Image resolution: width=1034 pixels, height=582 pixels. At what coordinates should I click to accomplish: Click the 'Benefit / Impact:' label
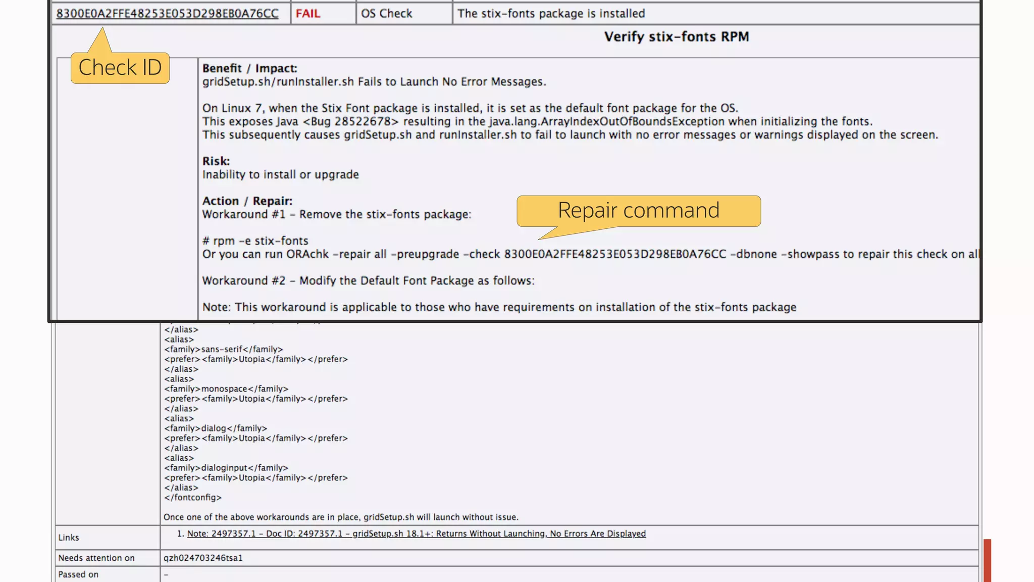[250, 68]
